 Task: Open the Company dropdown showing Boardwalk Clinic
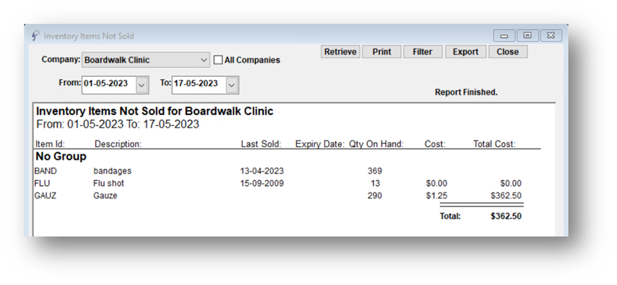coord(146,60)
